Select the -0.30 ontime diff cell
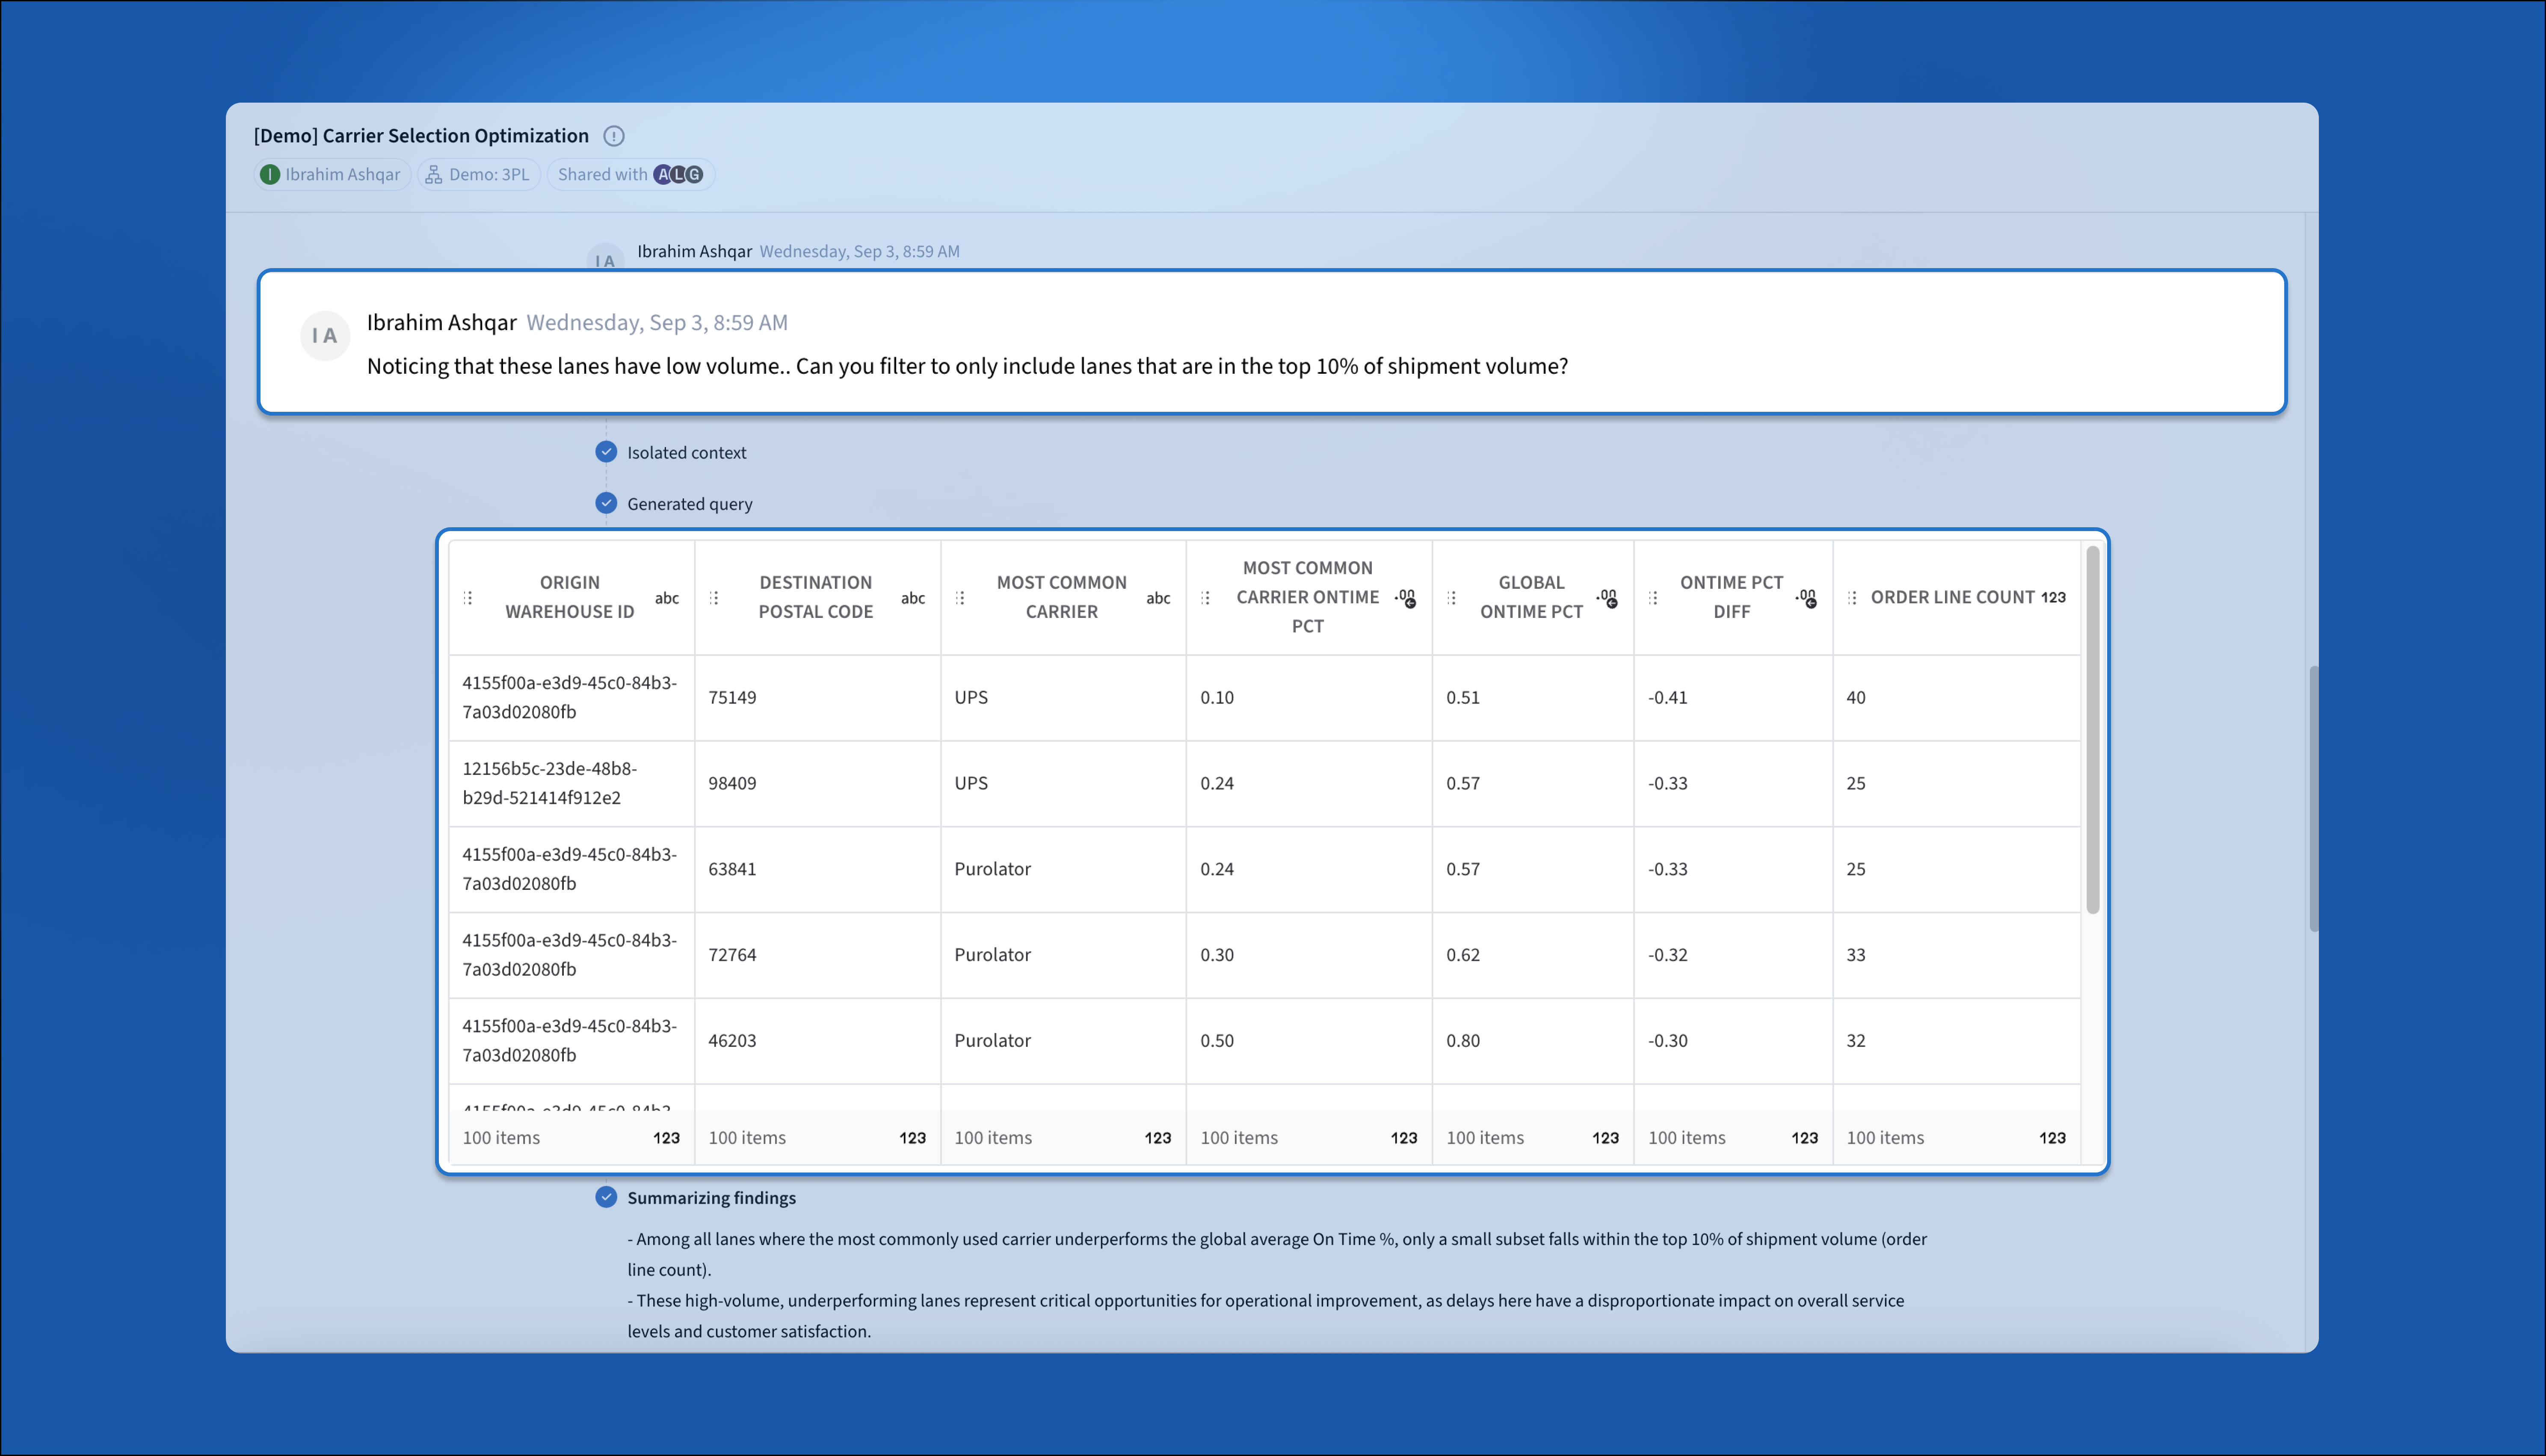This screenshot has width=2546, height=1456. [1733, 1041]
